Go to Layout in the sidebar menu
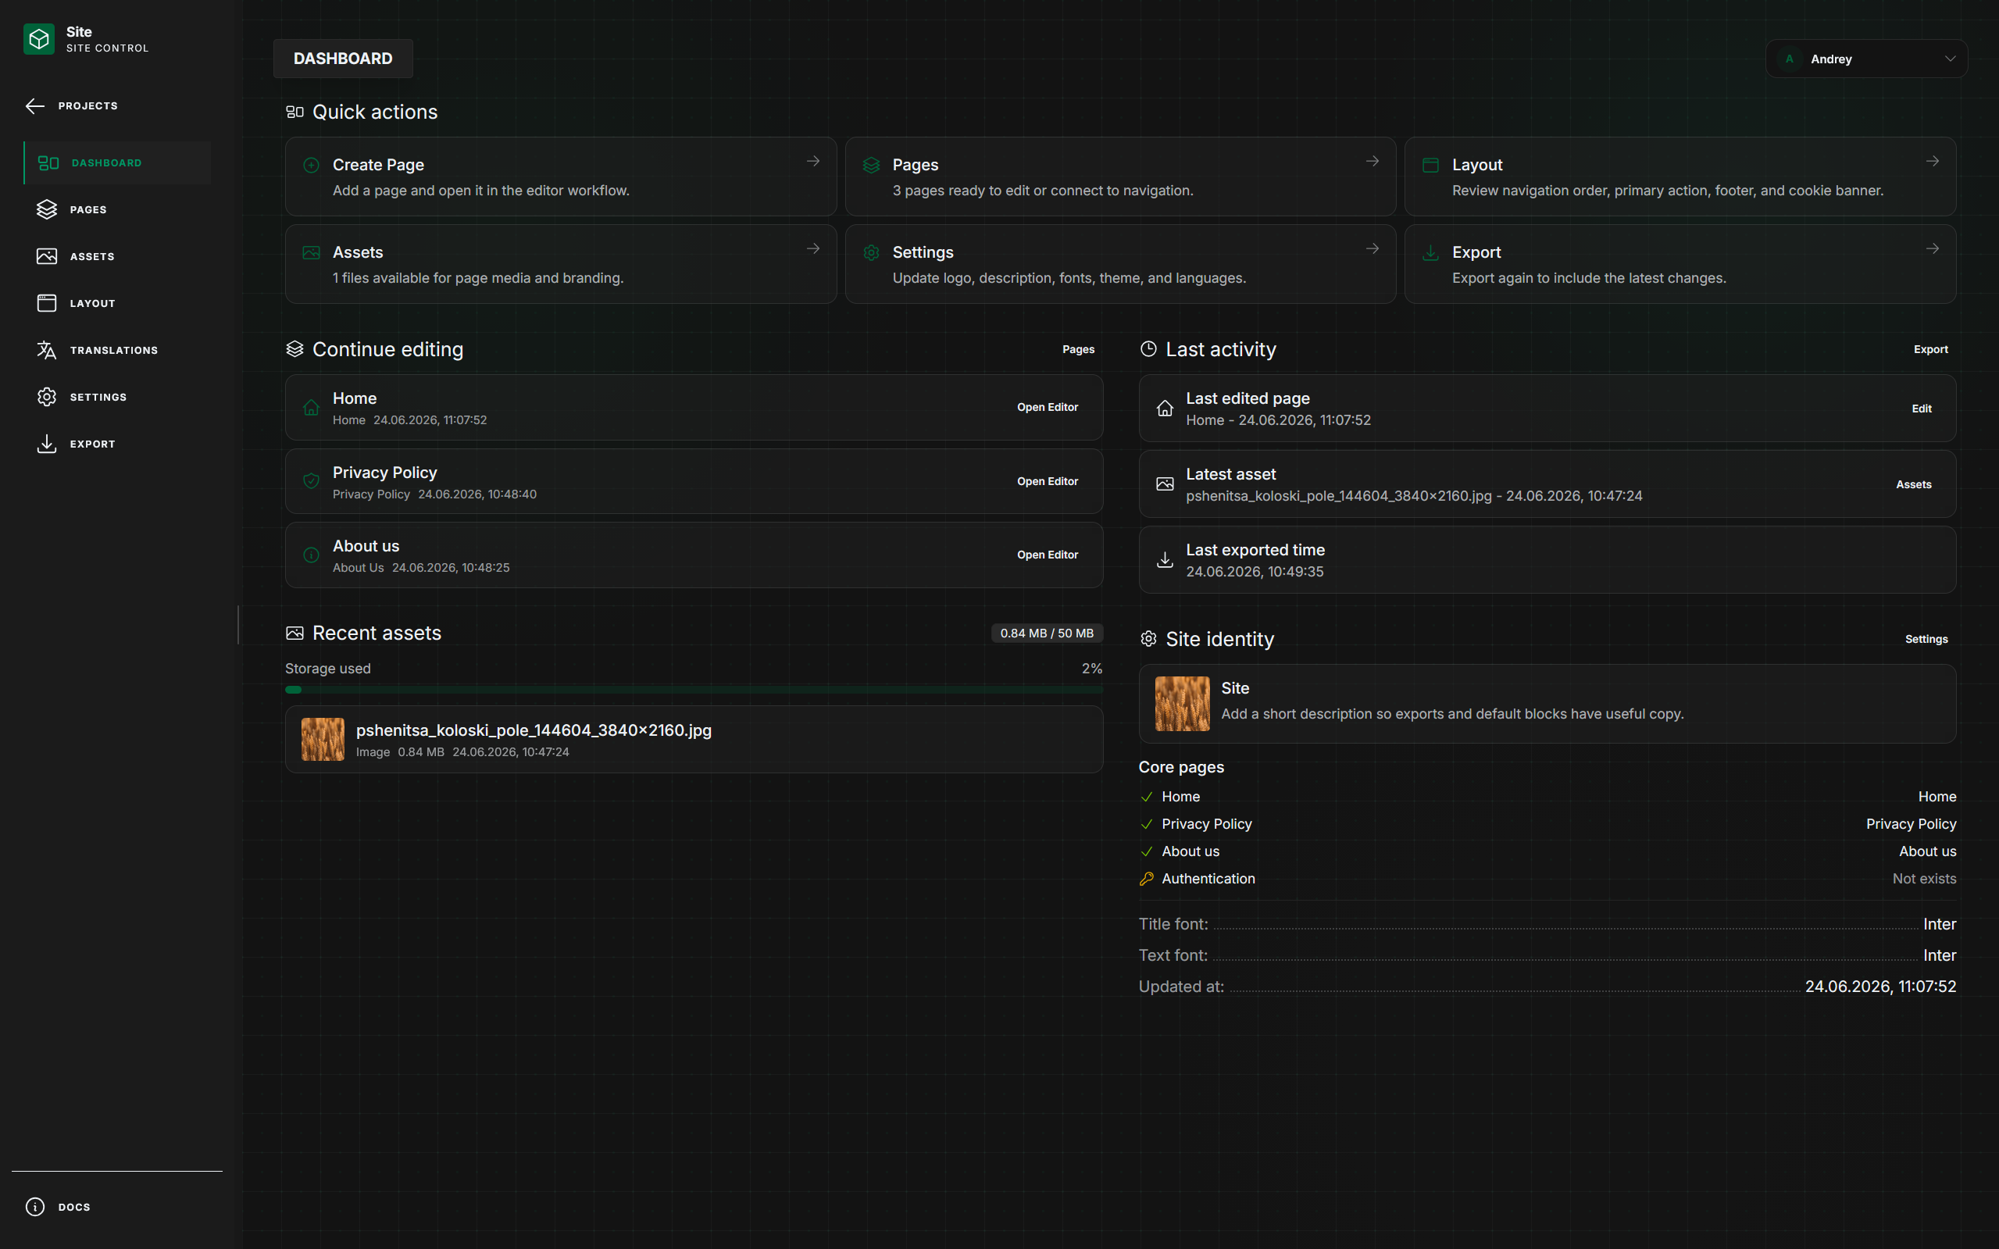The image size is (1999, 1249). click(x=117, y=303)
